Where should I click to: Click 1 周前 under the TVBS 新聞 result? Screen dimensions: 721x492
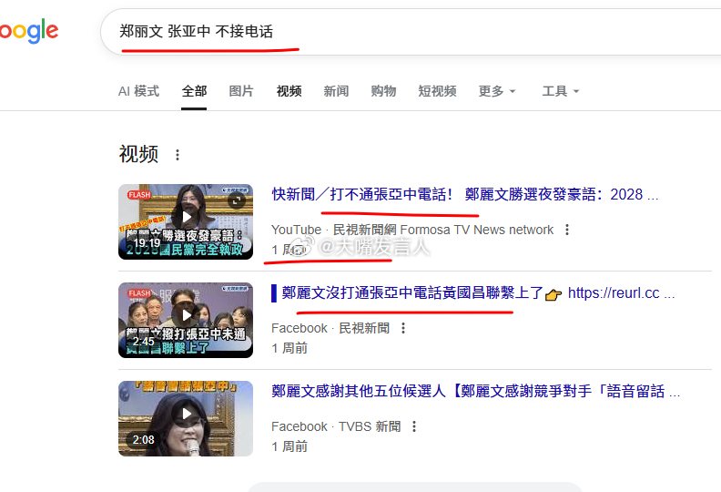(289, 446)
